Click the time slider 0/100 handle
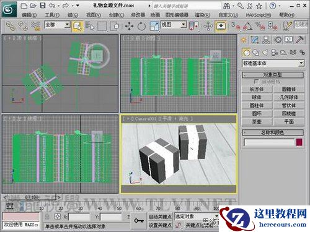310x232 pixels. (x=32, y=197)
